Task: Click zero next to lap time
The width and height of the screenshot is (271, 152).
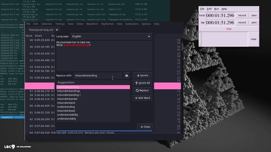Action: pyautogui.click(x=254, y=22)
